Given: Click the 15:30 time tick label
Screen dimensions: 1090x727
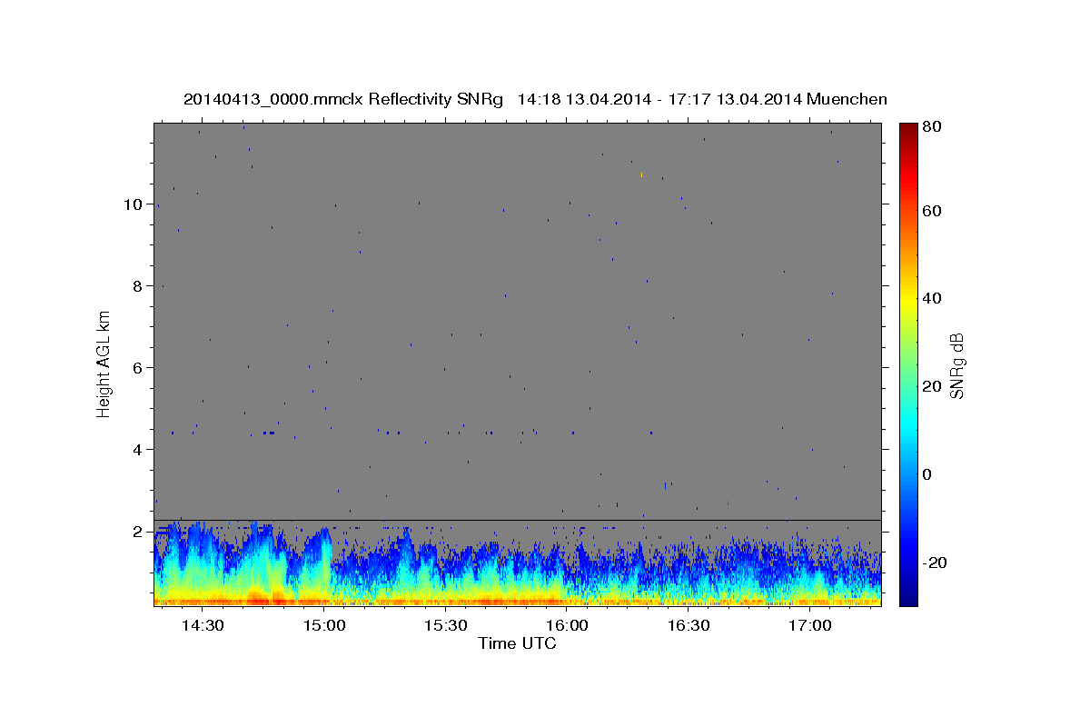Looking at the screenshot, I should coord(446,626).
